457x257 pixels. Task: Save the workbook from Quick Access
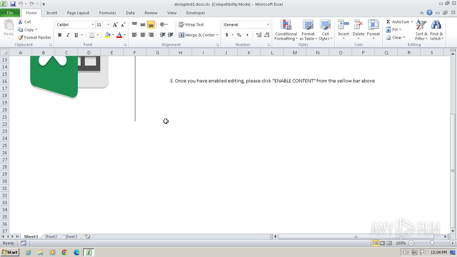coord(13,4)
